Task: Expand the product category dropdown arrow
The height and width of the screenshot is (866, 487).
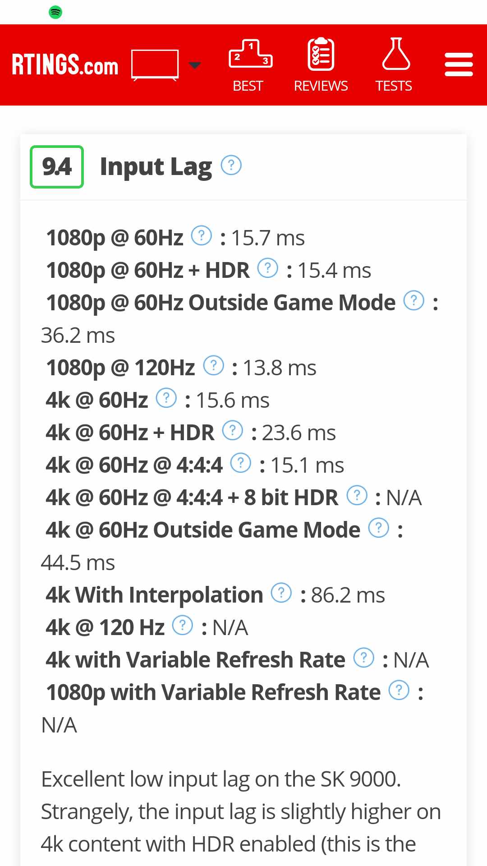Action: (x=194, y=65)
